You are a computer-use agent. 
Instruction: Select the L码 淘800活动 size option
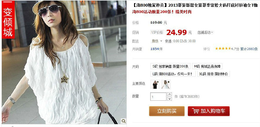click(173, 74)
